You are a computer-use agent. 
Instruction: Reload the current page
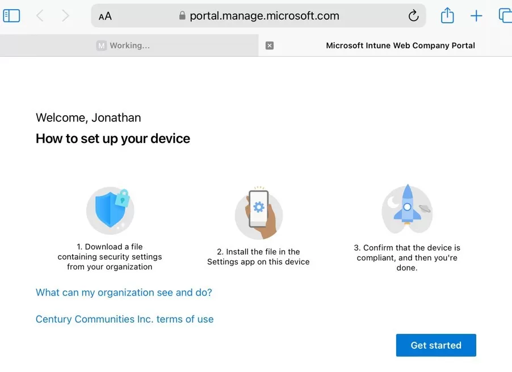[413, 16]
